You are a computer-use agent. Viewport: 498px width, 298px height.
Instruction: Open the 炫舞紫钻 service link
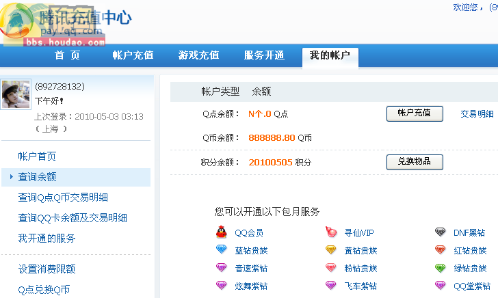[x=251, y=286]
